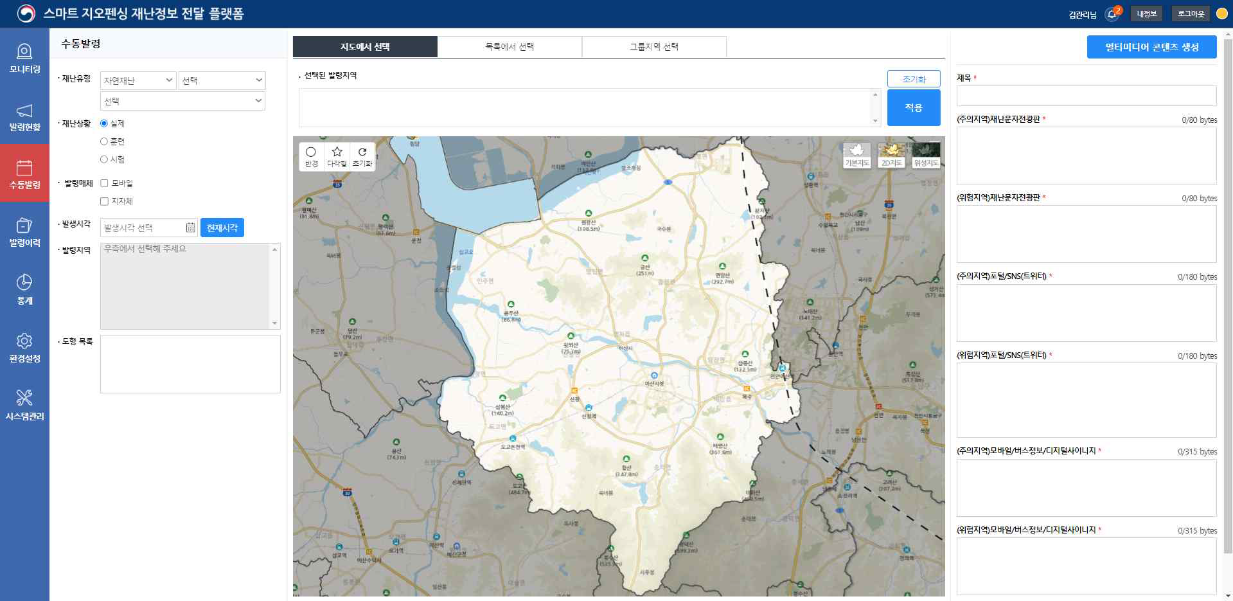Click down arrow of 발령지역 scrollbar
Screen dimensions: 1233x601
[x=275, y=323]
